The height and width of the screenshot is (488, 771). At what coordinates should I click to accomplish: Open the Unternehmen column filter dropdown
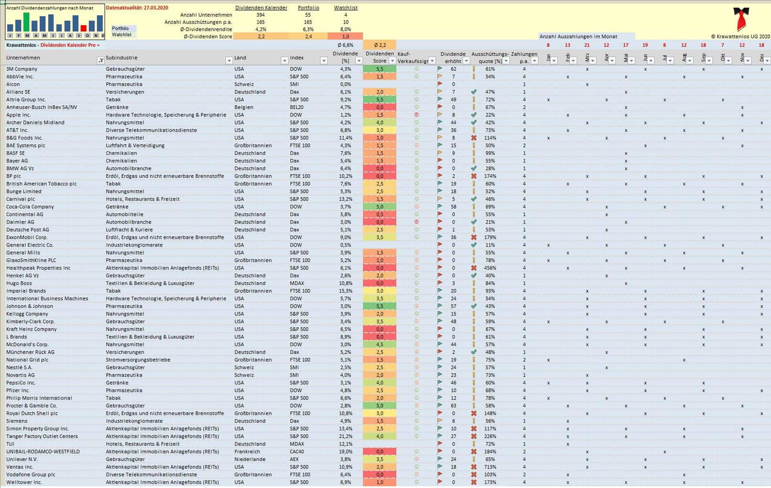coord(101,61)
